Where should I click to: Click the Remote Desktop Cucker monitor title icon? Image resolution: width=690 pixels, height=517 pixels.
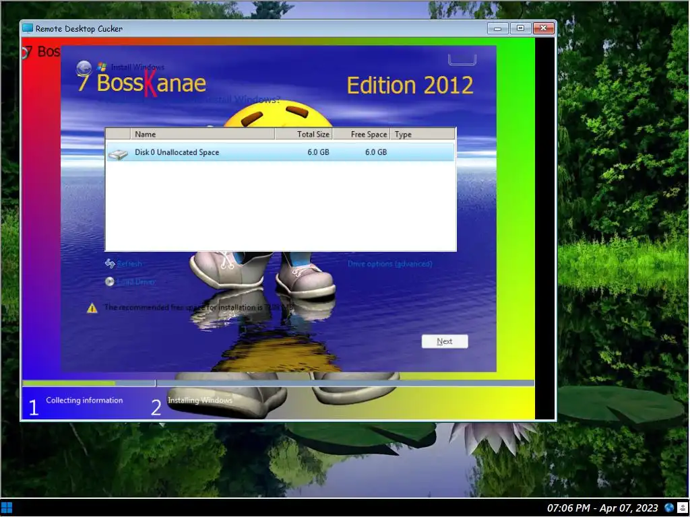27,28
